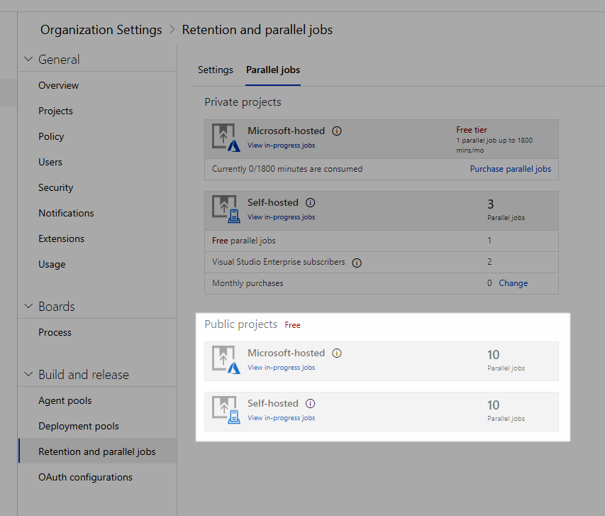Click the private Self-hosted agent icon
Image resolution: width=605 pixels, height=516 pixels.
227,209
